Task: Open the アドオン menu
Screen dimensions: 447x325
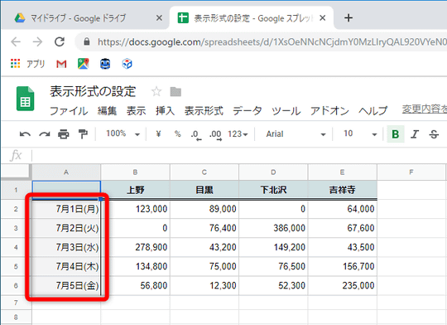Action: 329,111
